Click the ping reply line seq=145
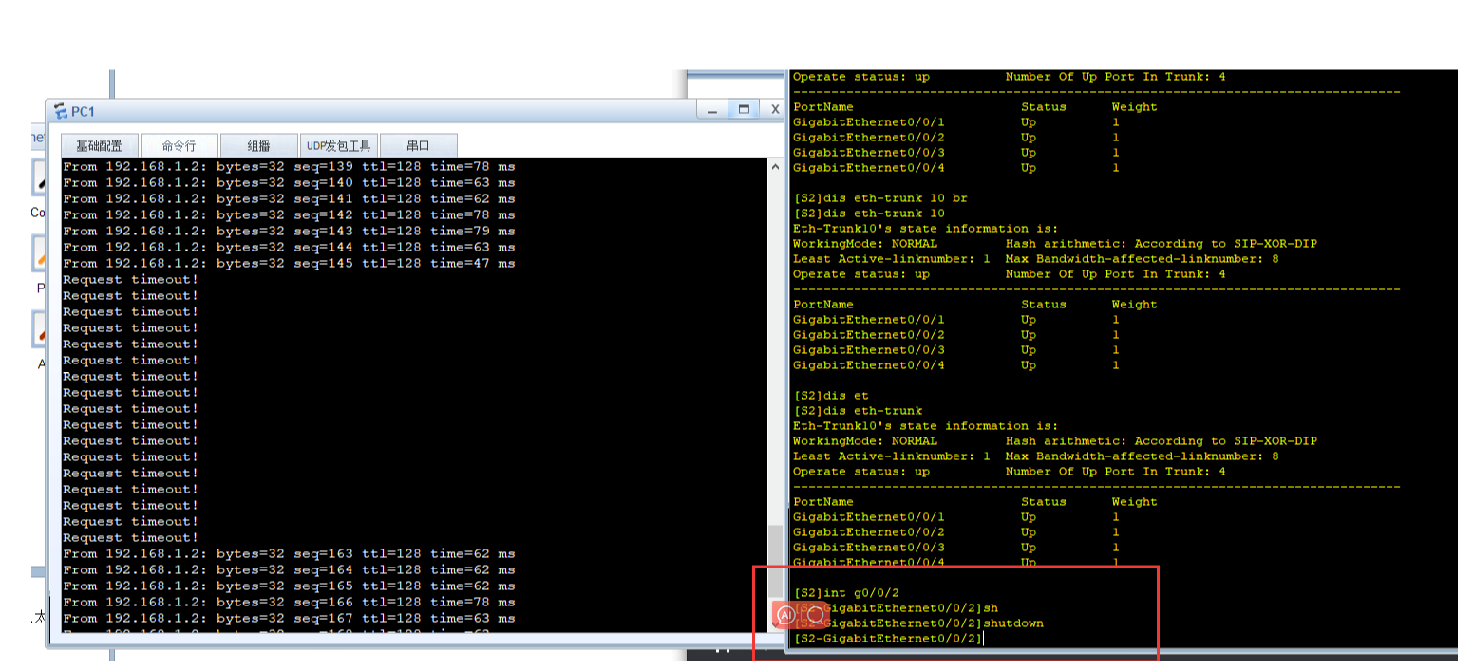The image size is (1474, 670). point(289,264)
